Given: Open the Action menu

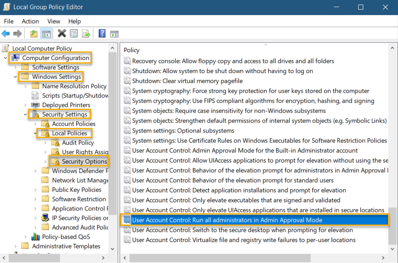Looking at the screenshot, I should [x=30, y=21].
